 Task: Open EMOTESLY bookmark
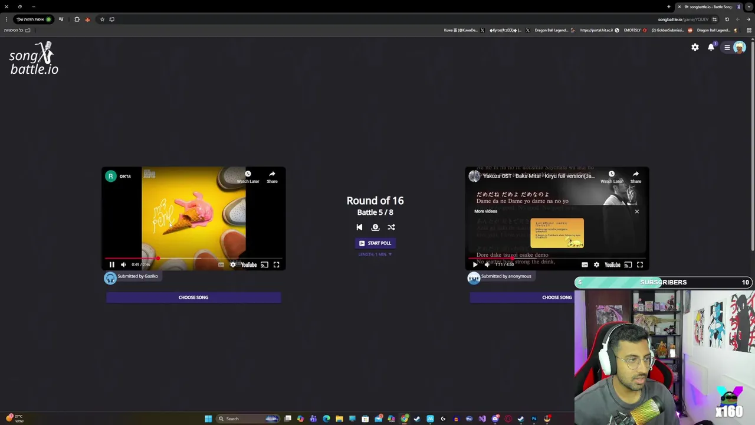pos(635,30)
